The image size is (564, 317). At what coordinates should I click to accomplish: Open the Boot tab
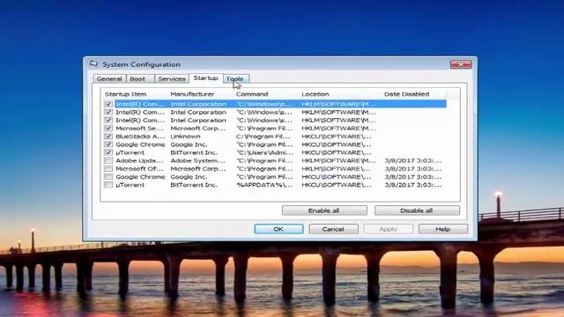coord(137,78)
